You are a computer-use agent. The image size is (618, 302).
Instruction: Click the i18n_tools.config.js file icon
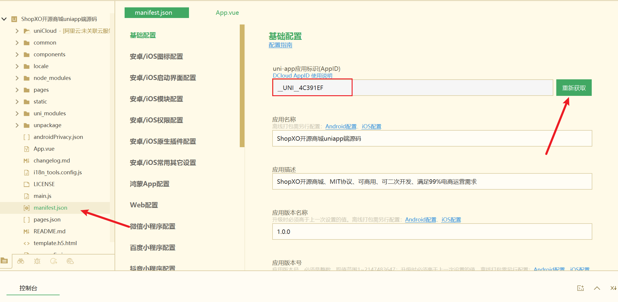(x=27, y=173)
